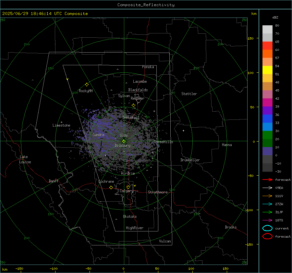Click the yellow diamond marker below RedDeer

click(134, 105)
